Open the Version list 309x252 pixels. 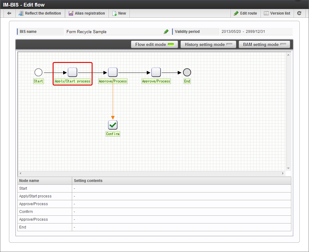pos(277,13)
